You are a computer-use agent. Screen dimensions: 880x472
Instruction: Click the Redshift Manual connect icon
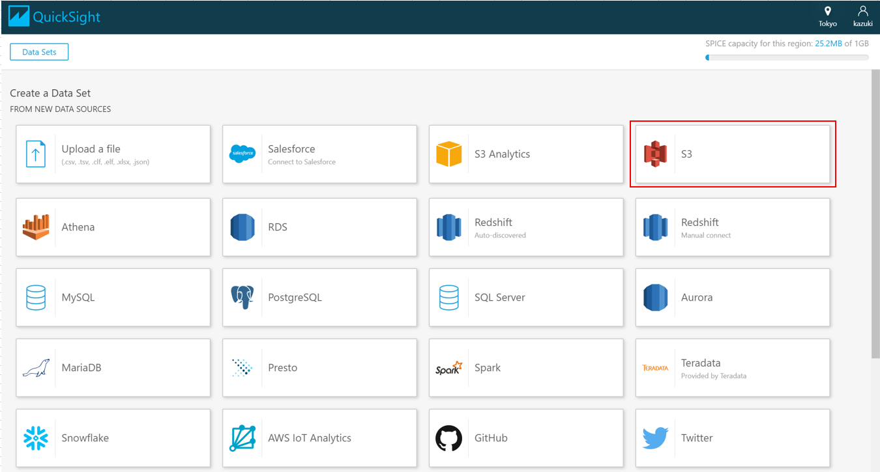pos(656,227)
